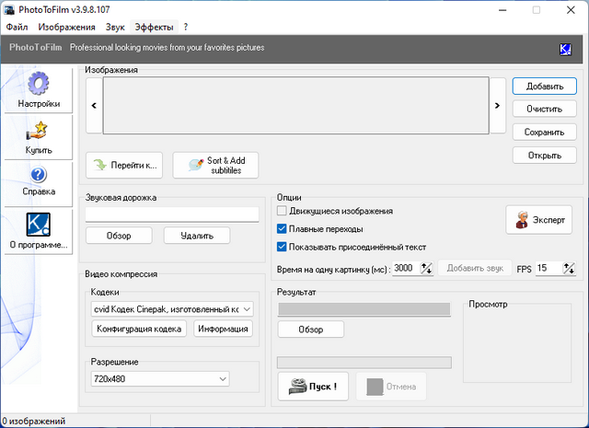Click the Перейти к... button
The image size is (589, 428).
[x=123, y=166]
